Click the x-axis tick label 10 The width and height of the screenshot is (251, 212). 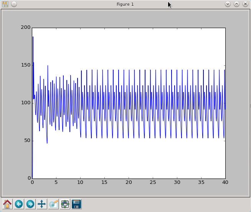click(80, 182)
